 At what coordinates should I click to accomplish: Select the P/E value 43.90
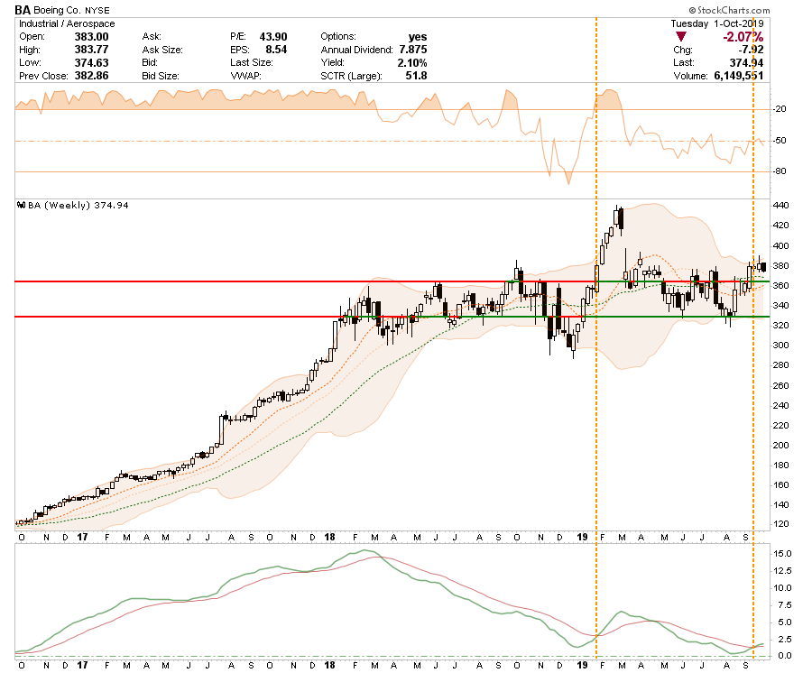[273, 37]
